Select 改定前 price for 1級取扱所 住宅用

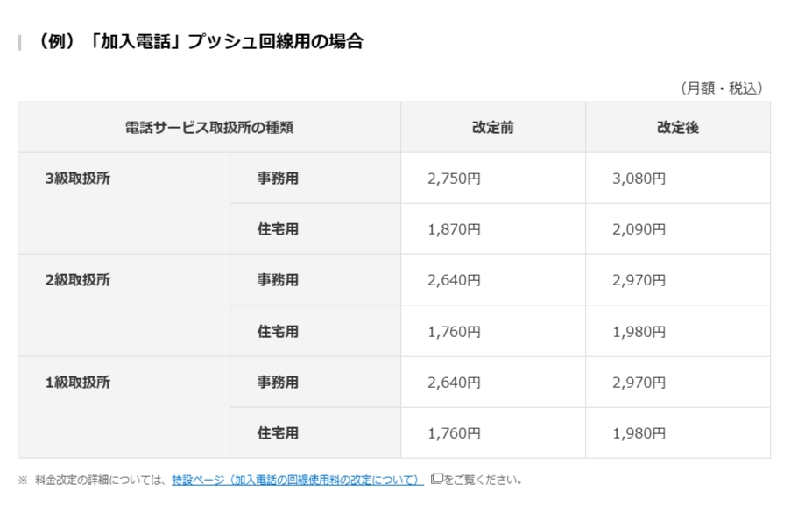pos(455,432)
